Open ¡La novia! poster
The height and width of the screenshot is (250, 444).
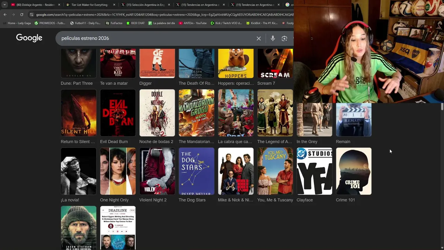(x=78, y=171)
